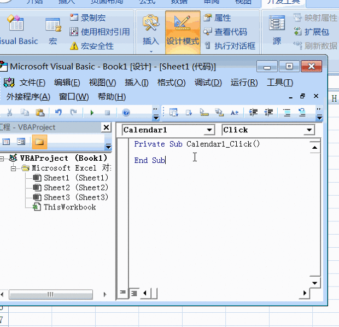Click View Code icon in project pane
The height and width of the screenshot is (327, 339).
pos(6,142)
